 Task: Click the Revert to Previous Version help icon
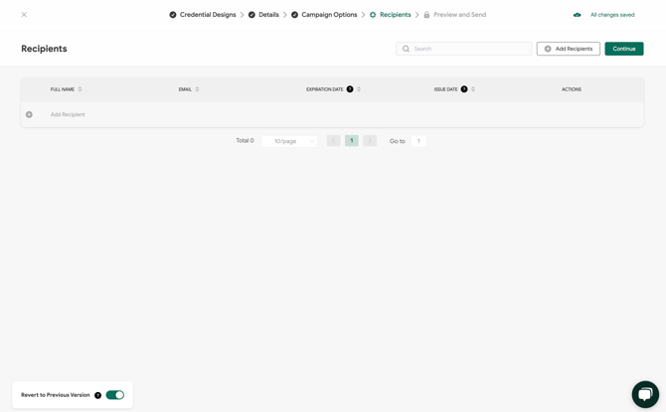tap(97, 395)
